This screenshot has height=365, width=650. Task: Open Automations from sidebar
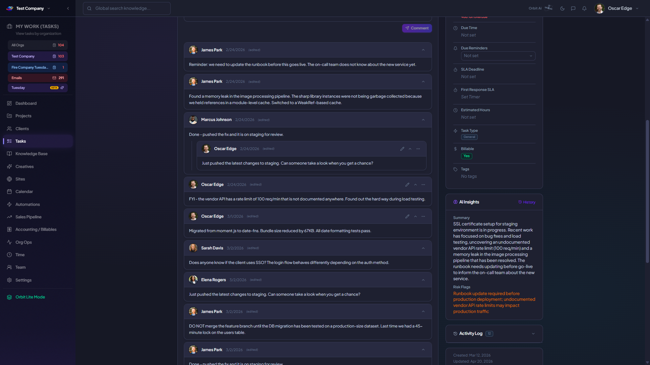pyautogui.click(x=38, y=204)
